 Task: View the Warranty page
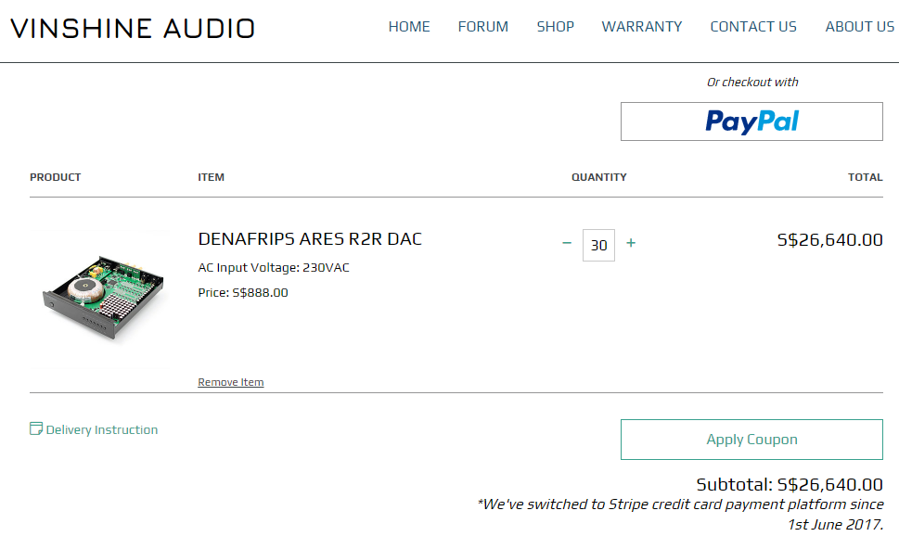click(x=642, y=27)
